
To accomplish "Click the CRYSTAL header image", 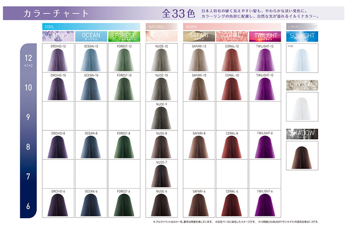I will tap(302, 85).
